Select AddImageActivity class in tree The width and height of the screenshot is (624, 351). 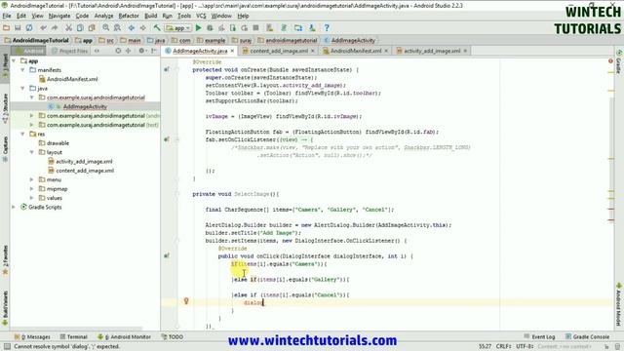85,106
